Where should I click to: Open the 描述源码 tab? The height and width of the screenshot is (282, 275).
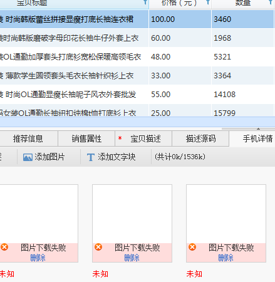(200, 138)
